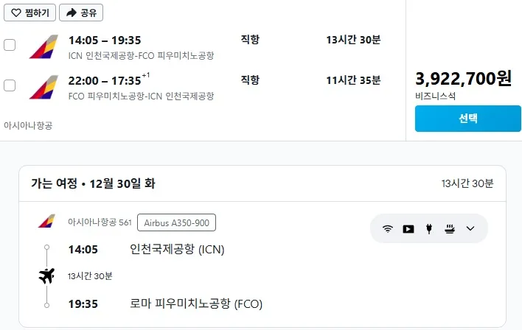Click the 3,922,700원 price text
522x330 pixels.
(463, 80)
